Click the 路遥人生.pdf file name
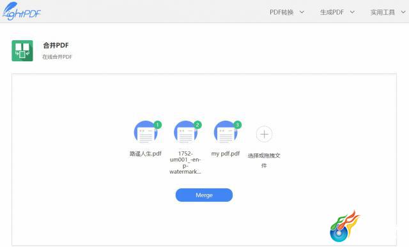The image size is (409, 247). pyautogui.click(x=146, y=153)
